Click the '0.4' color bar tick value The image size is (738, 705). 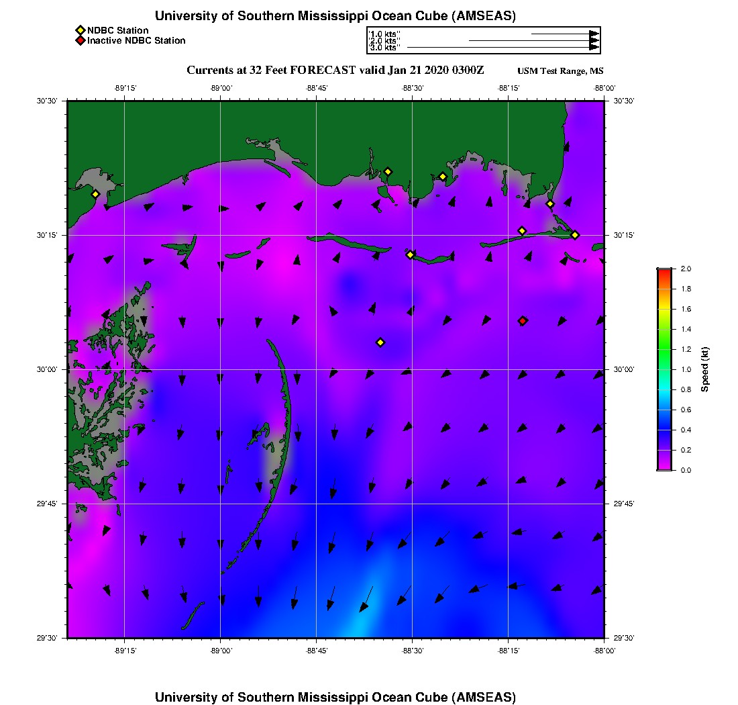click(686, 430)
